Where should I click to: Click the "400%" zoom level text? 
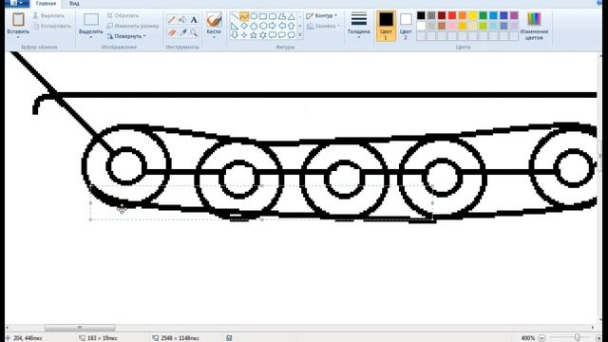click(528, 338)
